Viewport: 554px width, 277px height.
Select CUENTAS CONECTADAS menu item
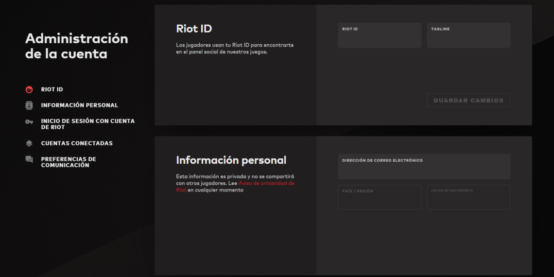point(77,143)
